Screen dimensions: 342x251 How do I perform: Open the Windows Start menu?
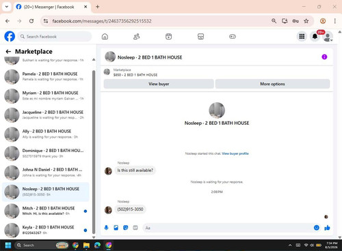(x=8, y=245)
